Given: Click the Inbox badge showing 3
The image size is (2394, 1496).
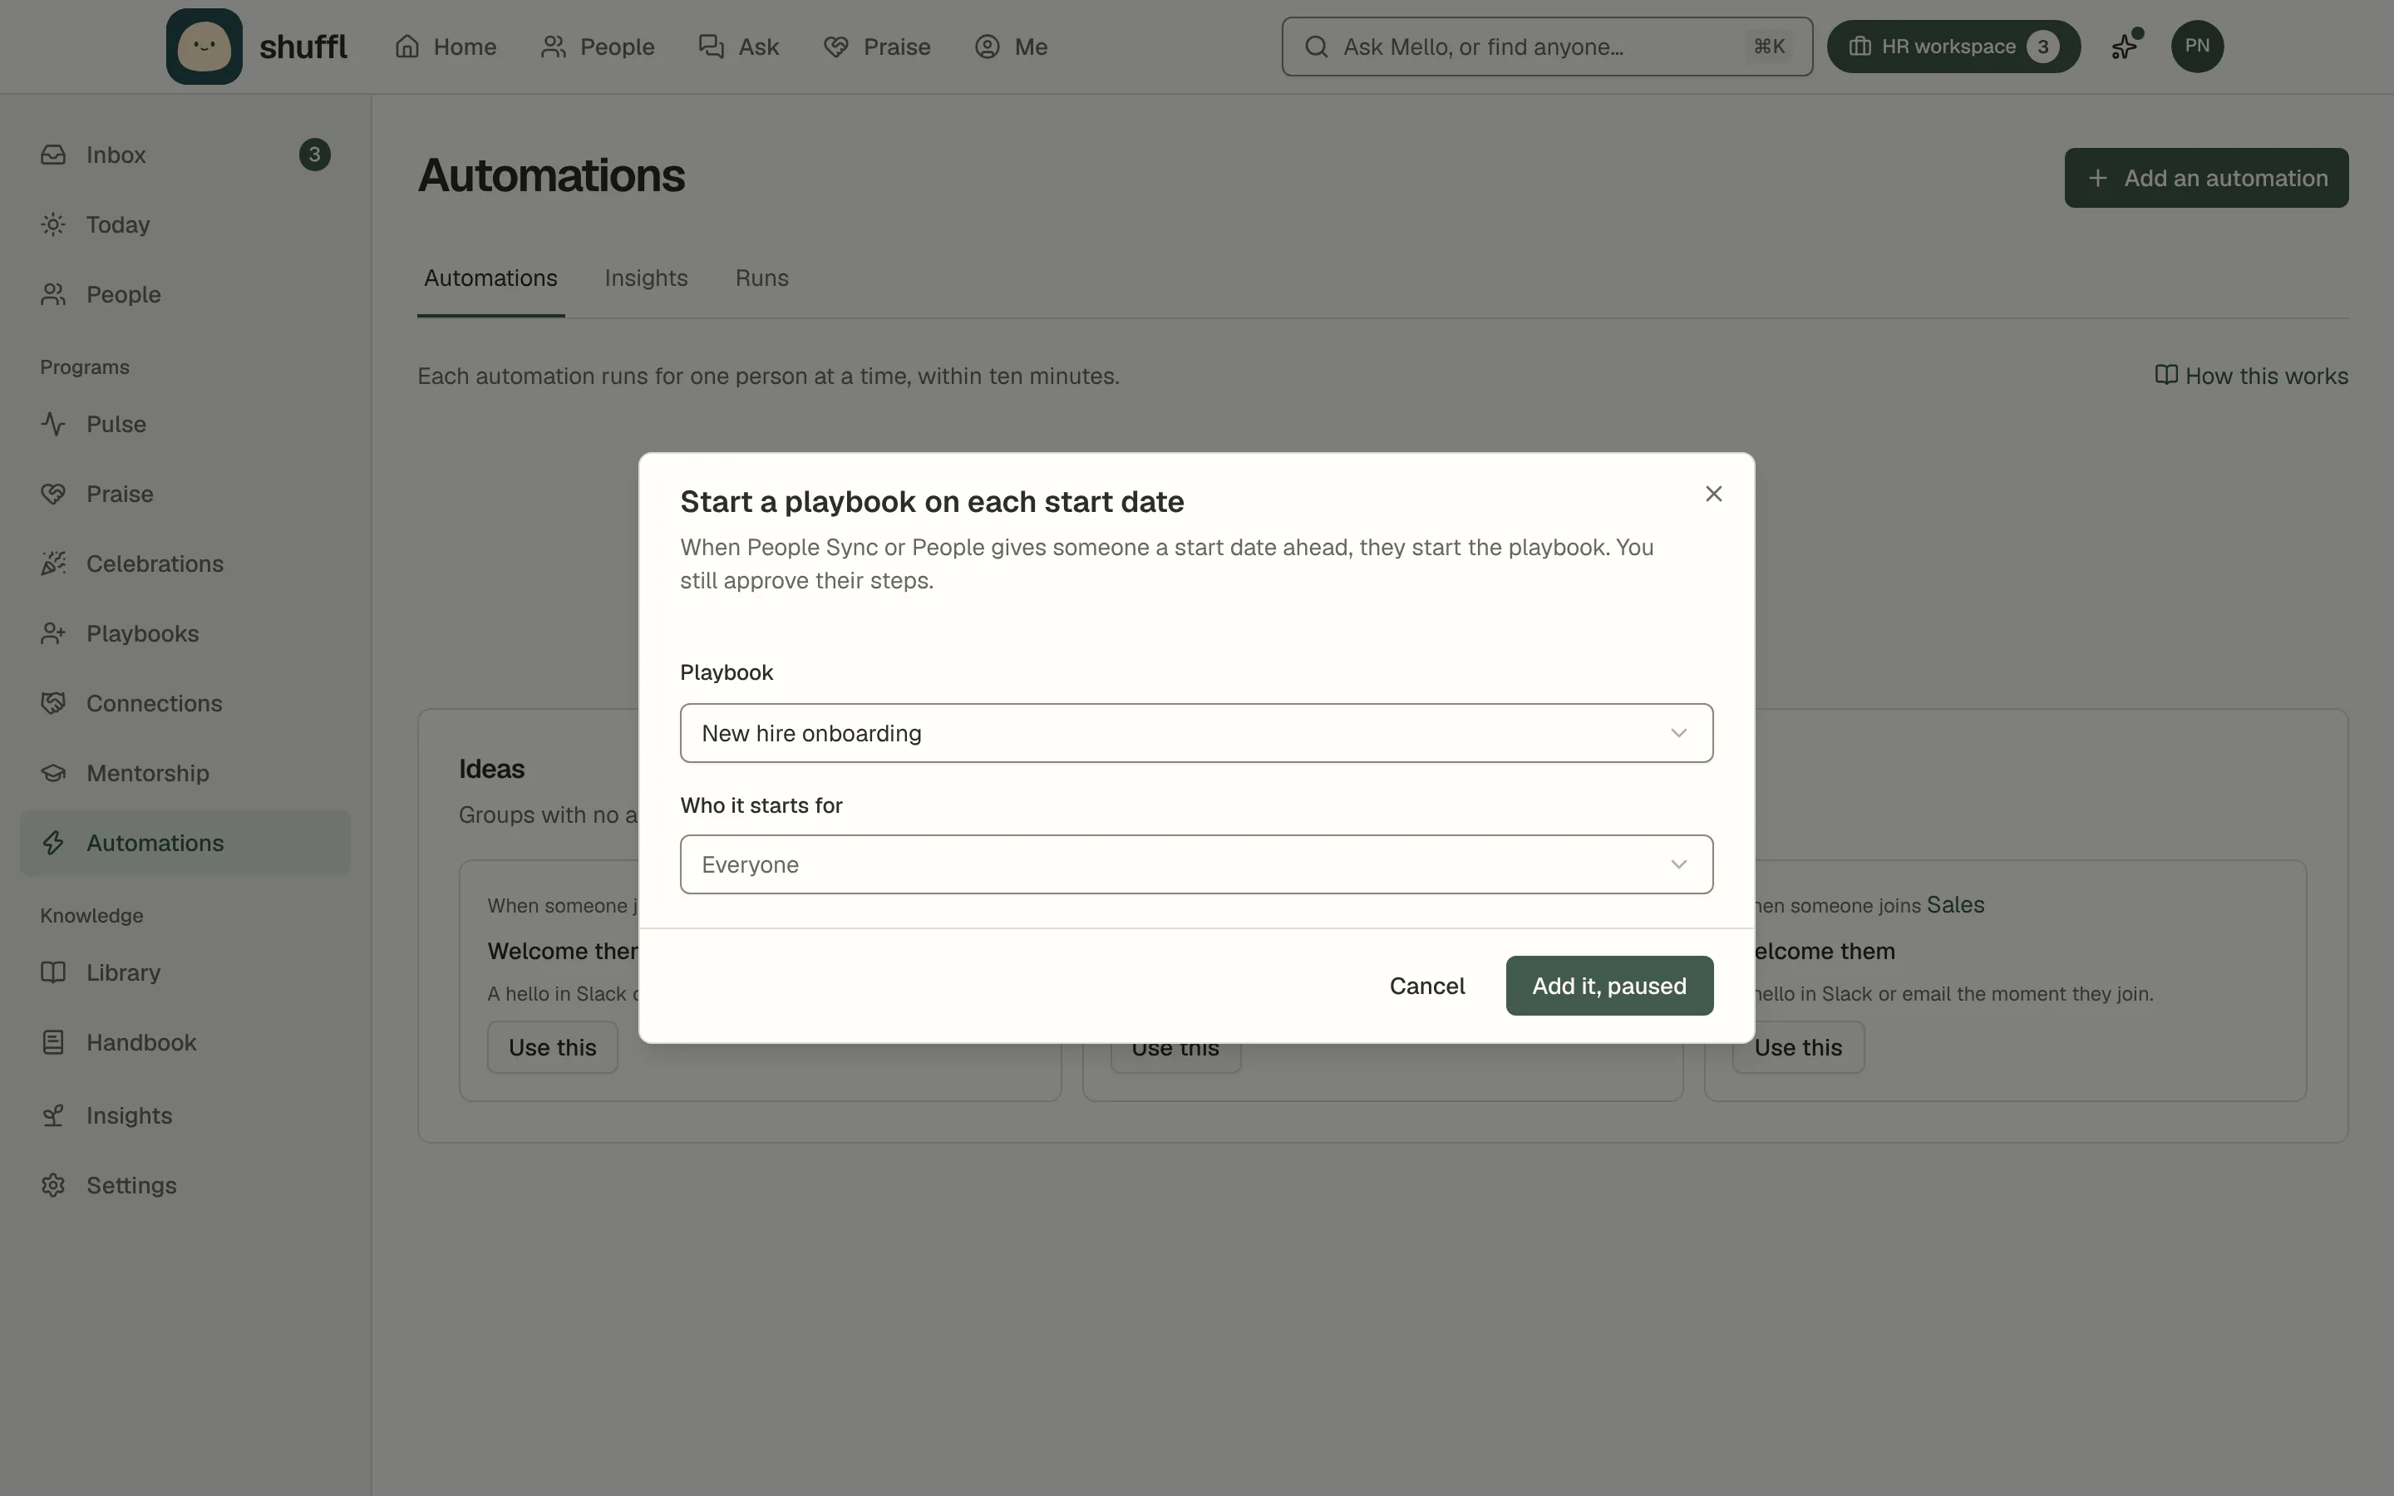Looking at the screenshot, I should (314, 155).
